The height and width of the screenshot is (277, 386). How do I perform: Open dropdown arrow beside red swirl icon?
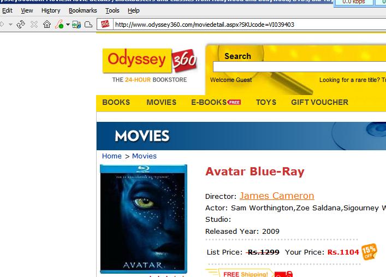[68, 25]
